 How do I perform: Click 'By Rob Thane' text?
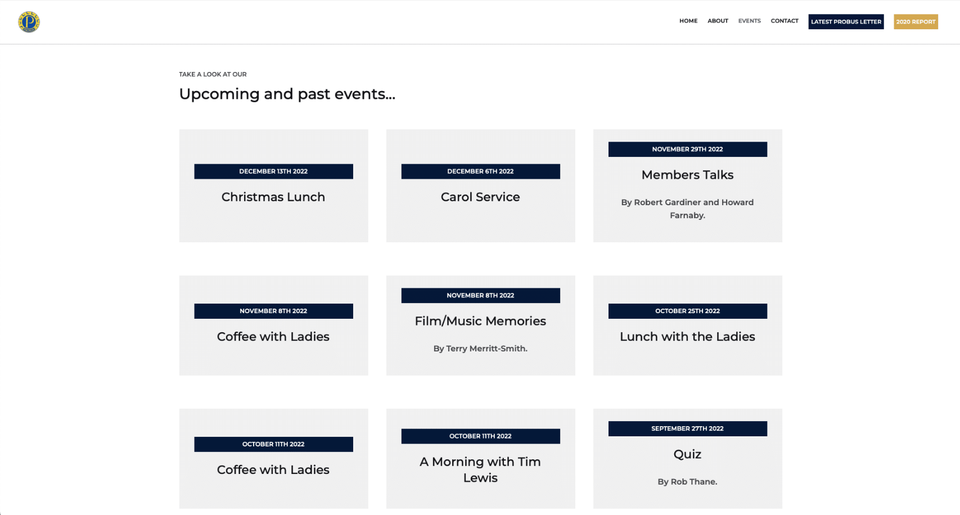coord(687,482)
